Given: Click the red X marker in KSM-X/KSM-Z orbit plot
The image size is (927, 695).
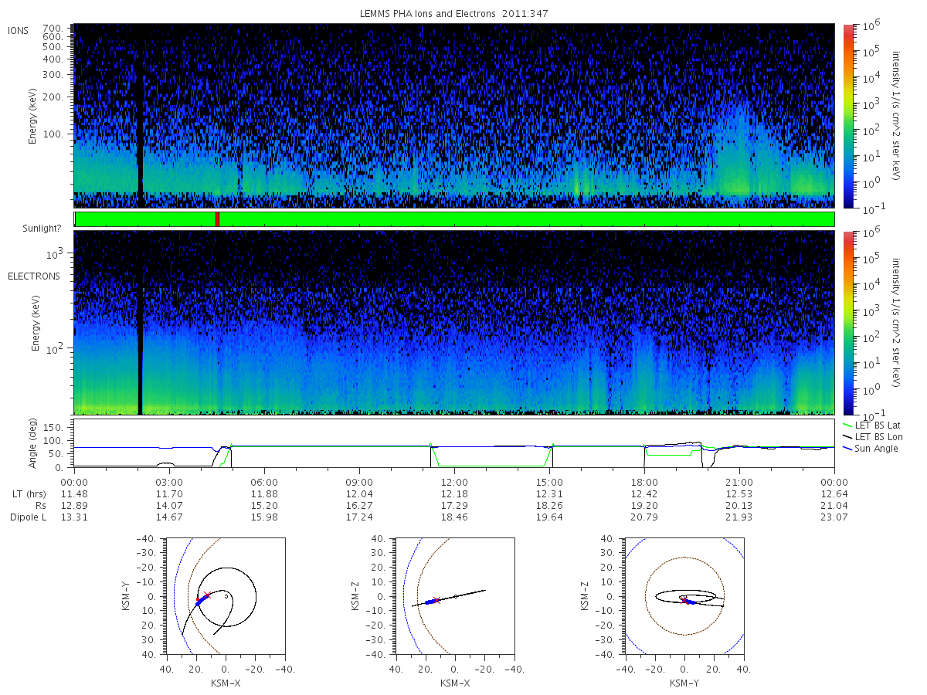Looking at the screenshot, I should tap(437, 600).
